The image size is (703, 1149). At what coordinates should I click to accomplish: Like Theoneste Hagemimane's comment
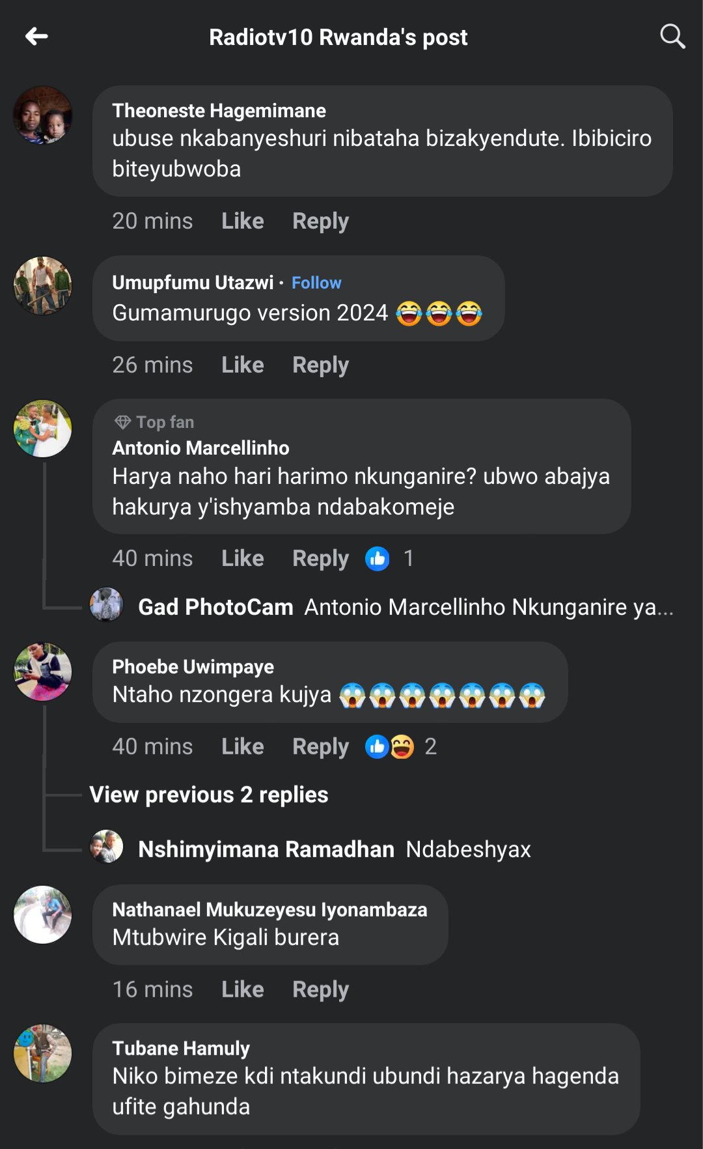point(242,221)
